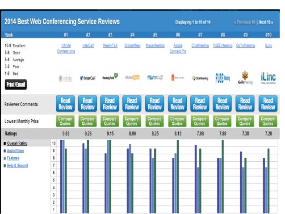The width and height of the screenshot is (285, 214).
Task: Open the Infinite Conferencing link
Action: pos(66,48)
